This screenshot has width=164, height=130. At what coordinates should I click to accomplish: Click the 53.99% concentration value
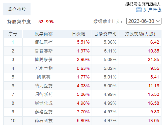click(x=46, y=22)
